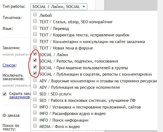
Task: Check TEXT / Новая тема в форуме box
Action: 35,47
